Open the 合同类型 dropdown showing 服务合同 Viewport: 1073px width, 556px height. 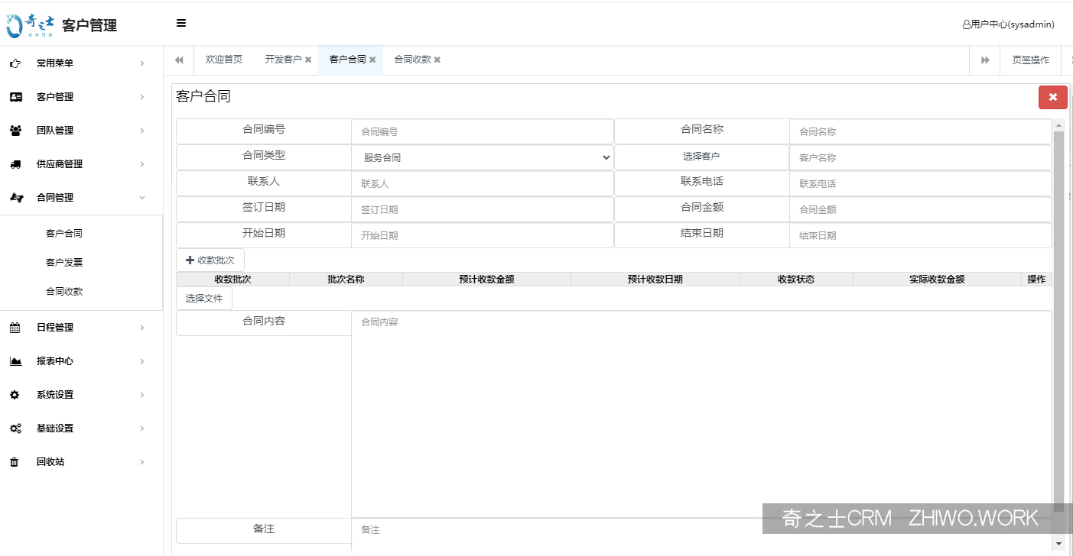coord(482,157)
